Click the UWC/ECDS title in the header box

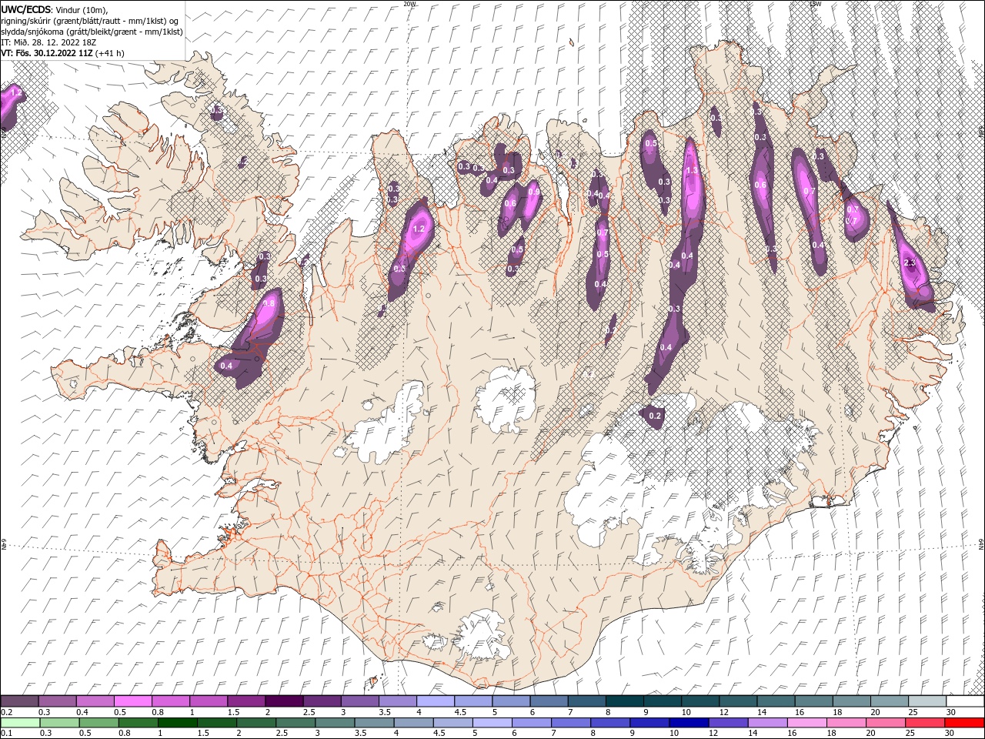tap(26, 8)
